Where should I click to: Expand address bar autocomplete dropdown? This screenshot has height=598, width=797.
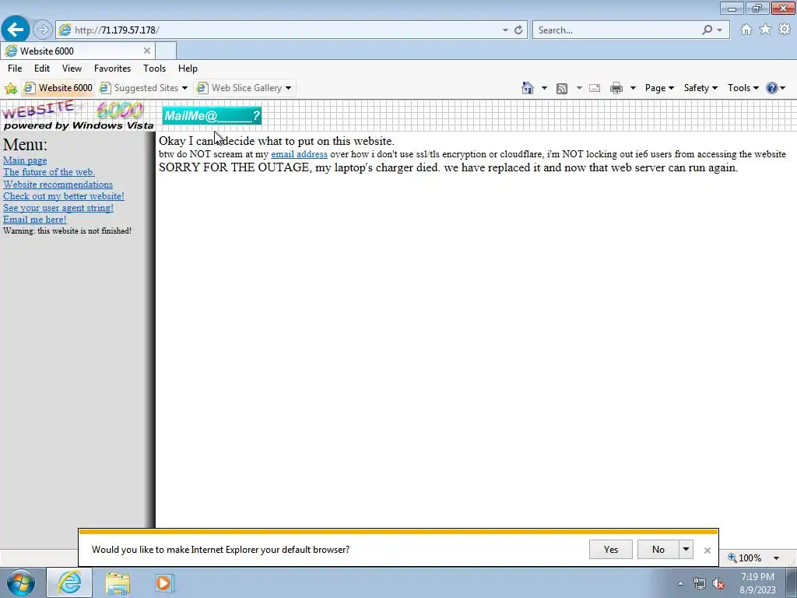click(x=505, y=30)
